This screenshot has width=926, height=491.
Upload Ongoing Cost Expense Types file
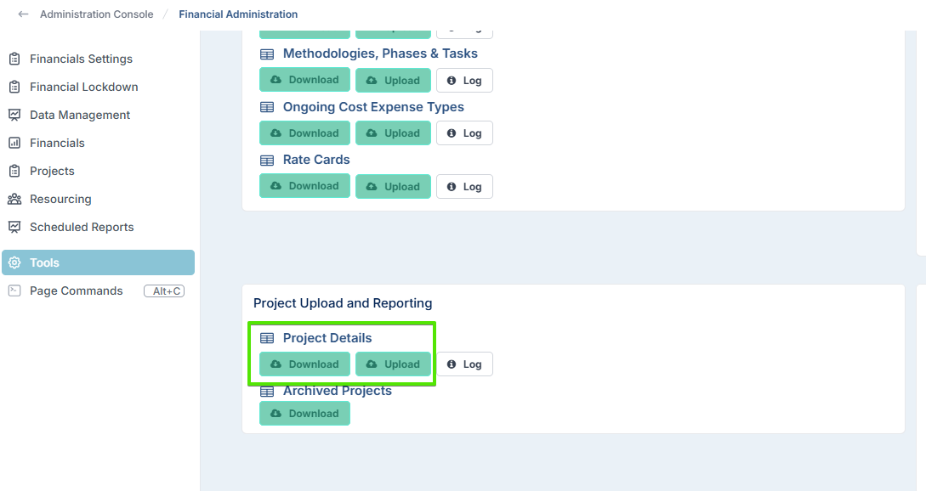[x=394, y=133]
